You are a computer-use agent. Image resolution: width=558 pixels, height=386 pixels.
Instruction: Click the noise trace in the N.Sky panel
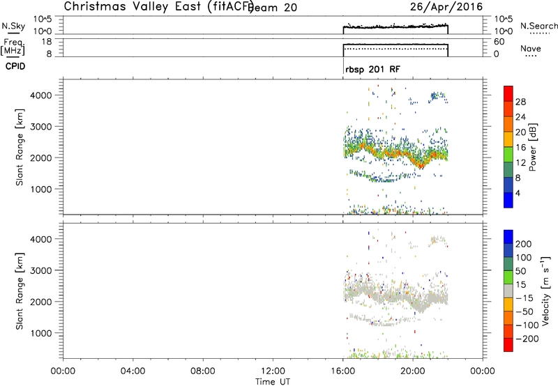tap(395, 26)
